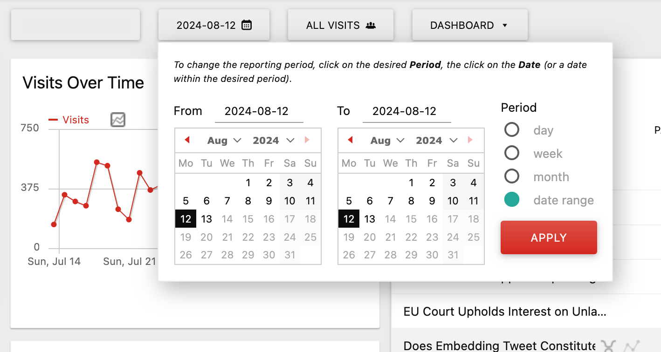Open the From calendar month dropdown Aug
The height and width of the screenshot is (352, 661).
(224, 141)
